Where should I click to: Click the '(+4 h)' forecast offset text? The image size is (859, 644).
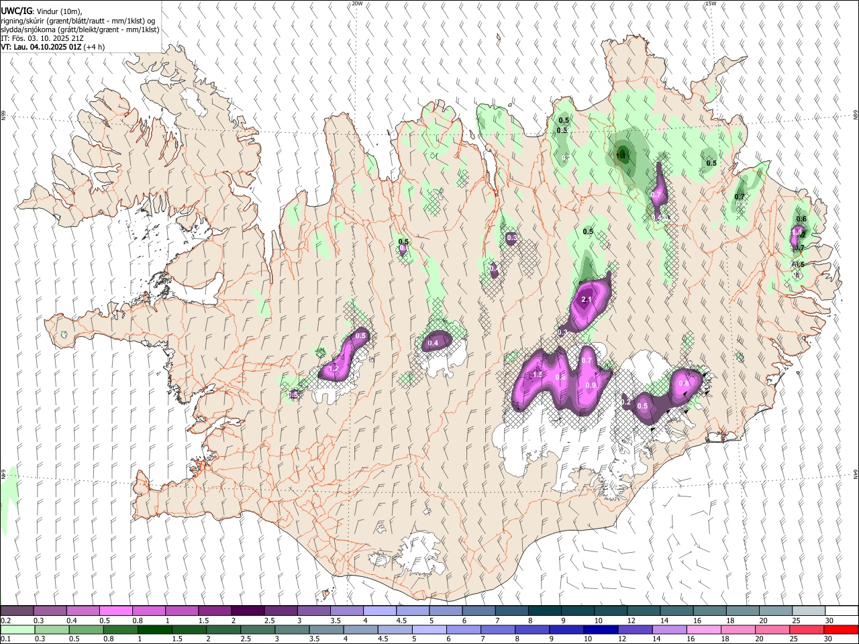tap(95, 47)
